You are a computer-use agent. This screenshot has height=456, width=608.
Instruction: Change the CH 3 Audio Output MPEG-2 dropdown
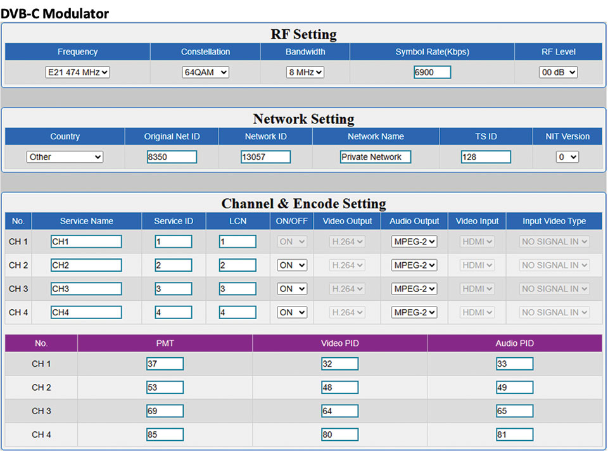[x=414, y=289]
